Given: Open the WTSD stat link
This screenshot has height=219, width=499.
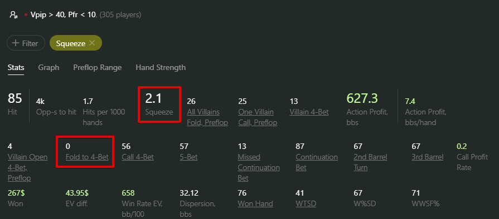Looking at the screenshot, I should 306,204.
